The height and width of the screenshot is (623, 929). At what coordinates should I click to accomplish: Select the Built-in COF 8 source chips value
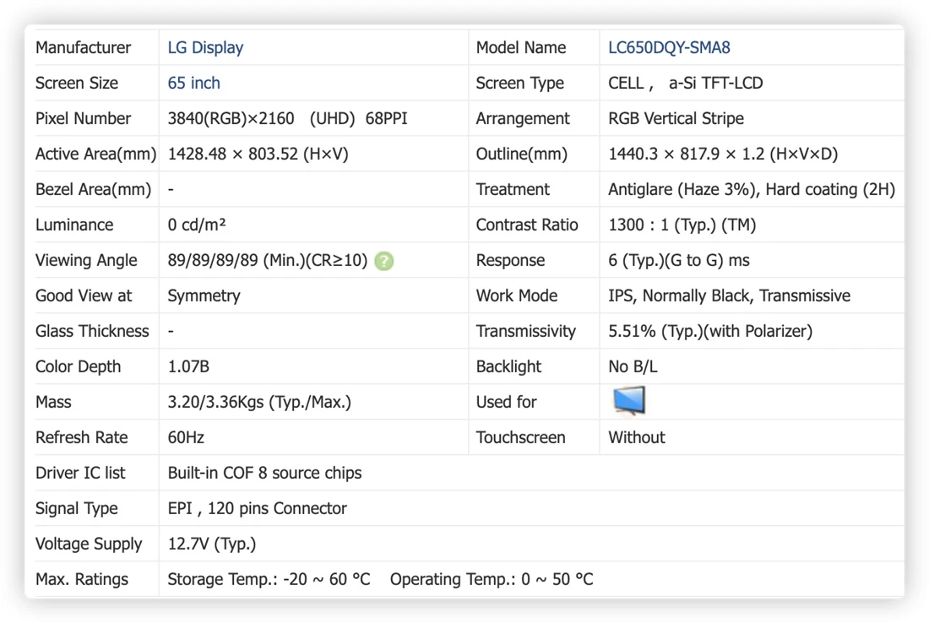coord(264,474)
